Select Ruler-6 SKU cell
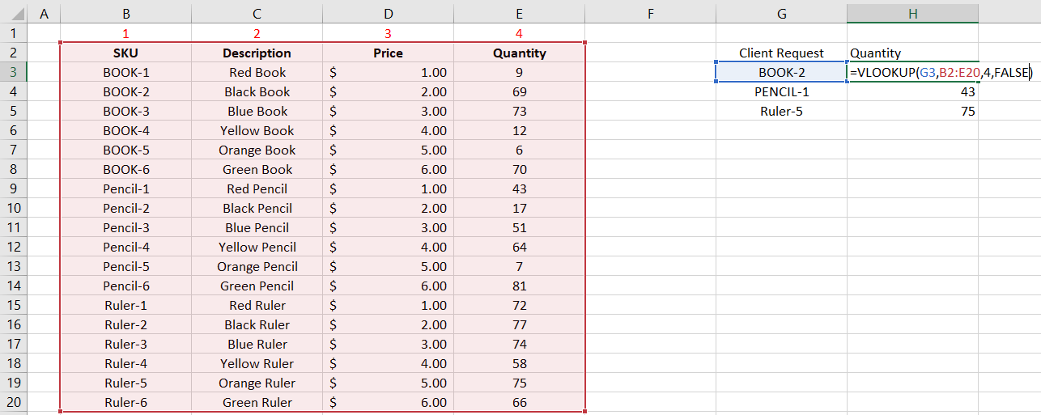1041x415 pixels. point(125,402)
